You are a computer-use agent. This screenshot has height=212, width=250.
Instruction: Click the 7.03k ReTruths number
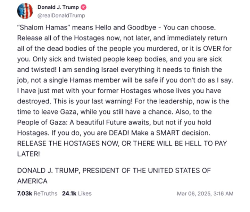[24, 193]
